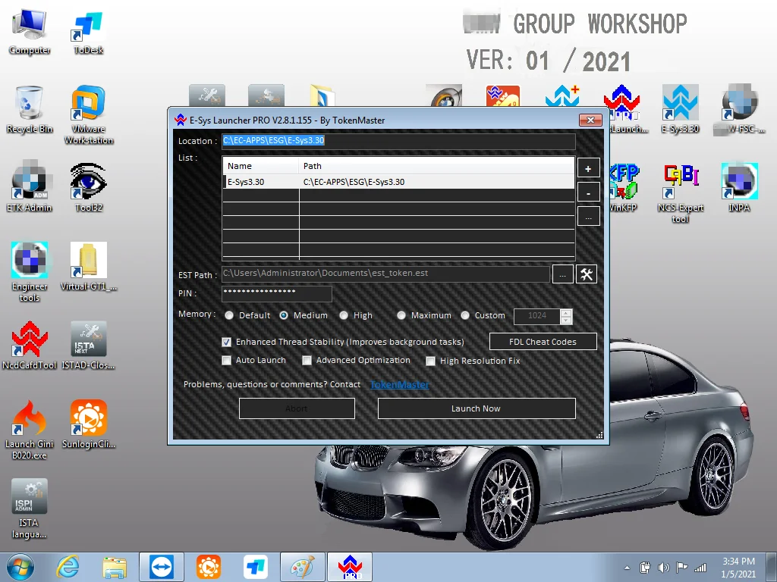The height and width of the screenshot is (582, 777).
Task: Enable the Auto Launch checkbox
Action: point(226,361)
